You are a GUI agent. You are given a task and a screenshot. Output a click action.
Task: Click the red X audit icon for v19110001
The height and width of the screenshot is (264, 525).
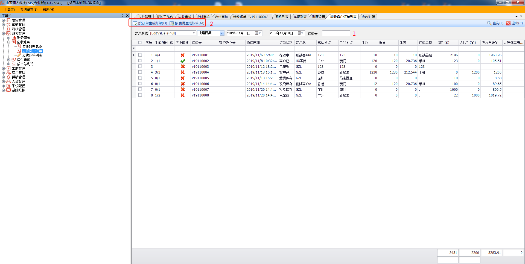[x=182, y=55]
